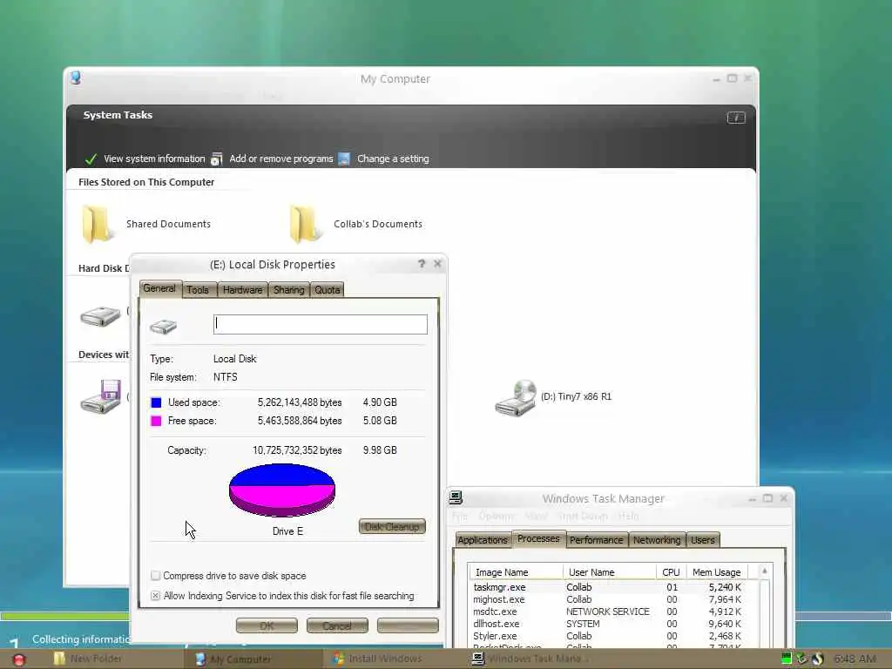This screenshot has width=892, height=669.
Task: Toggle Allow Indexing Service checkbox
Action: [x=155, y=596]
